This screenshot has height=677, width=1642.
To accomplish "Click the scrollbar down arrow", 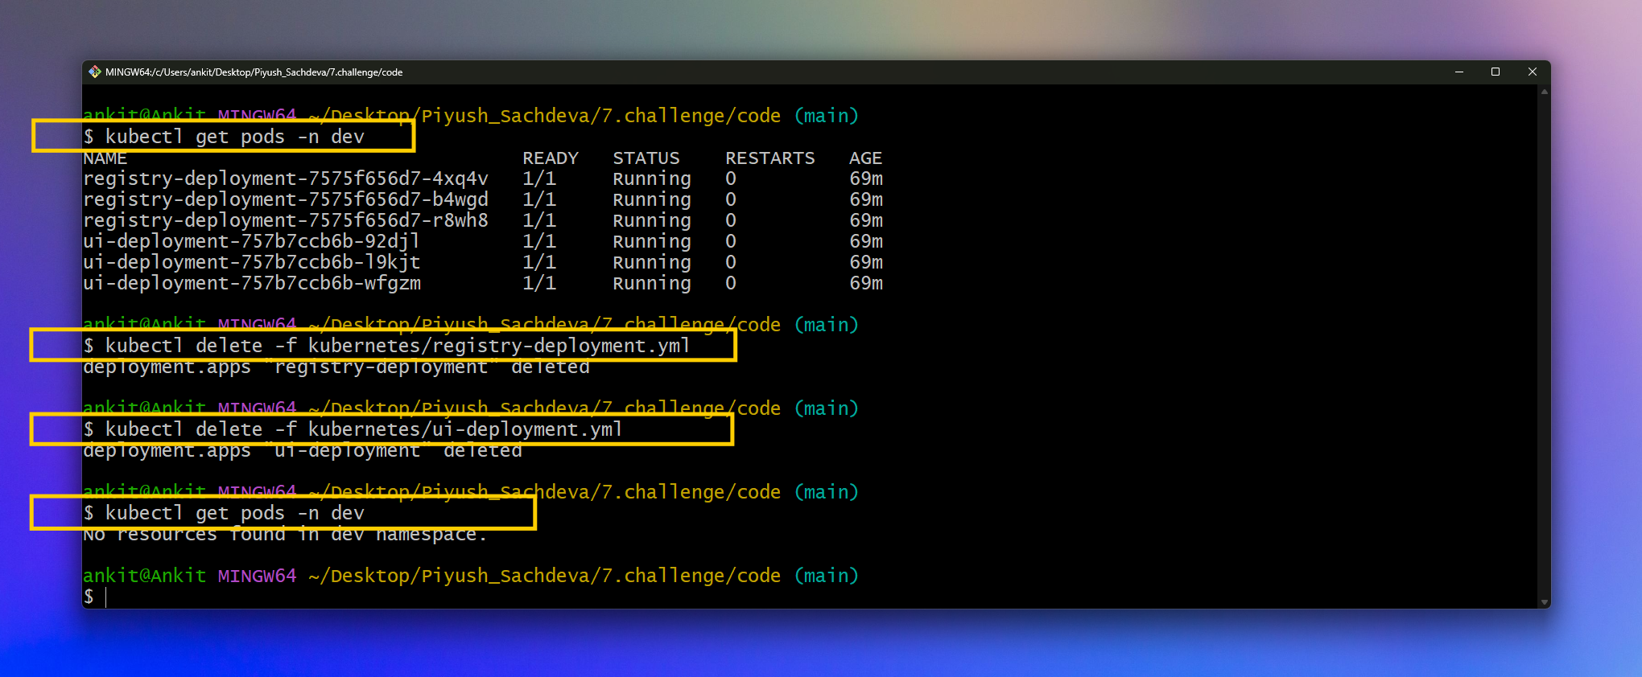I will 1544,601.
